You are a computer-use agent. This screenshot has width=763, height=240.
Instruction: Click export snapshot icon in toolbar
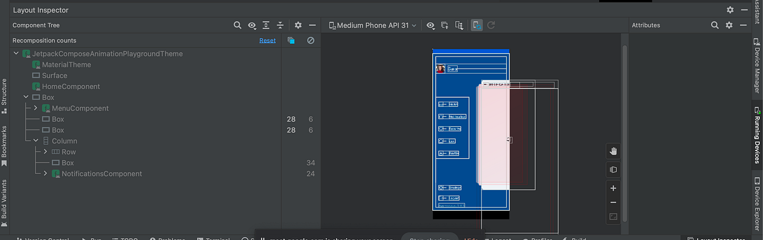pos(458,25)
